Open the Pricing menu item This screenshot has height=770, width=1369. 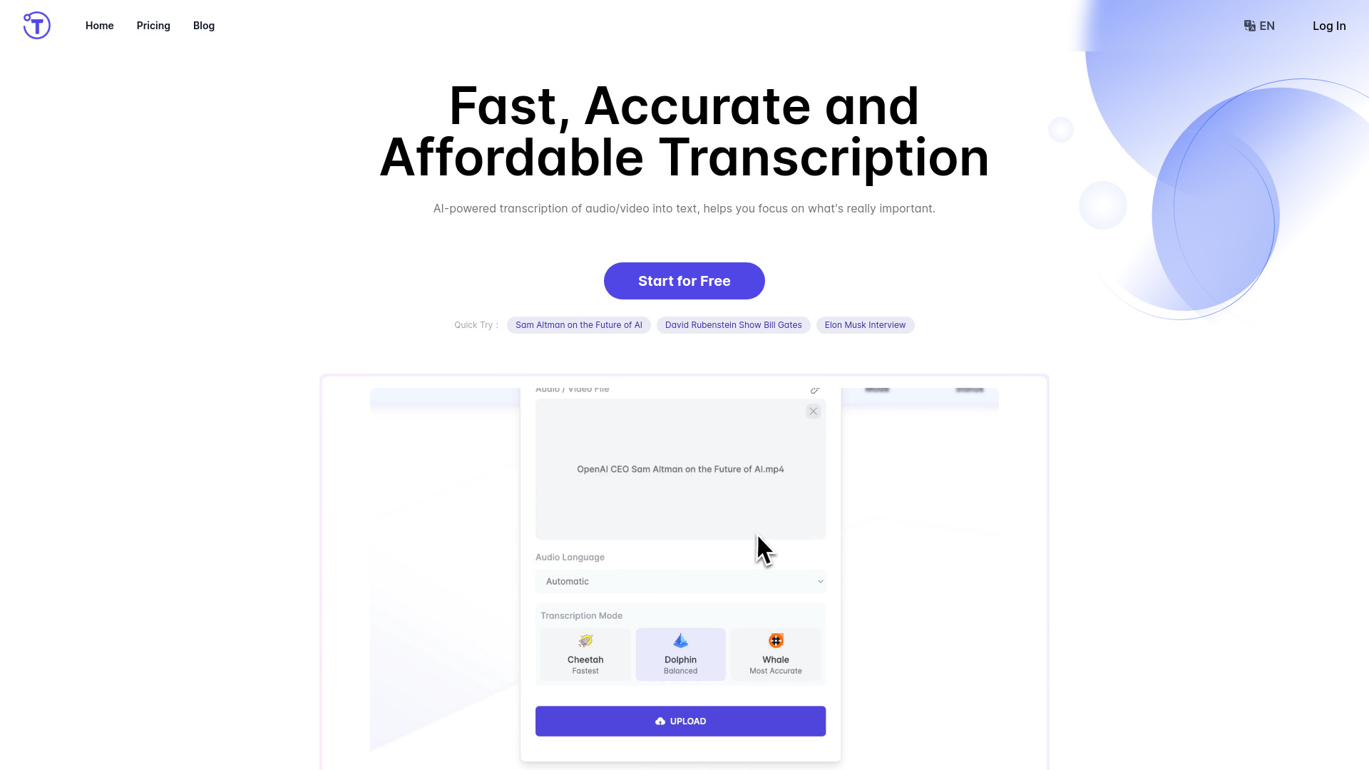click(x=153, y=26)
